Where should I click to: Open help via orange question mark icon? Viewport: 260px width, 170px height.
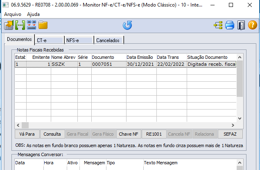click(253, 25)
